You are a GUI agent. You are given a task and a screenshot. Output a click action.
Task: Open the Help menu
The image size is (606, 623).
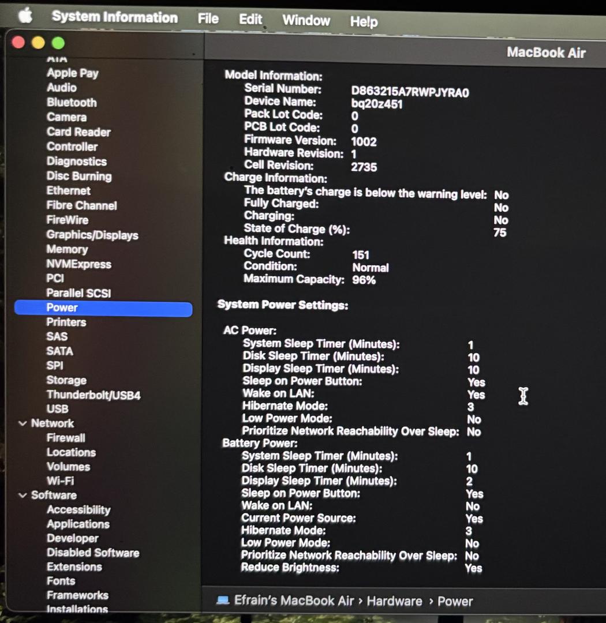click(x=364, y=21)
